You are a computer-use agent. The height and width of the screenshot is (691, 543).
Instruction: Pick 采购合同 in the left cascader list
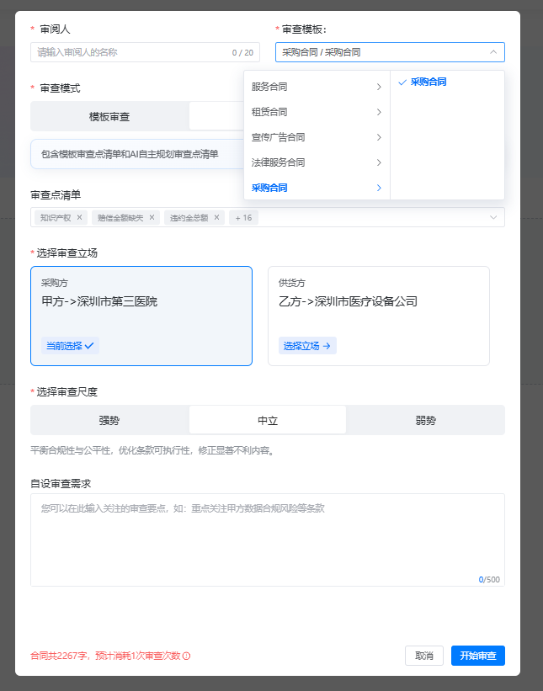pos(269,188)
